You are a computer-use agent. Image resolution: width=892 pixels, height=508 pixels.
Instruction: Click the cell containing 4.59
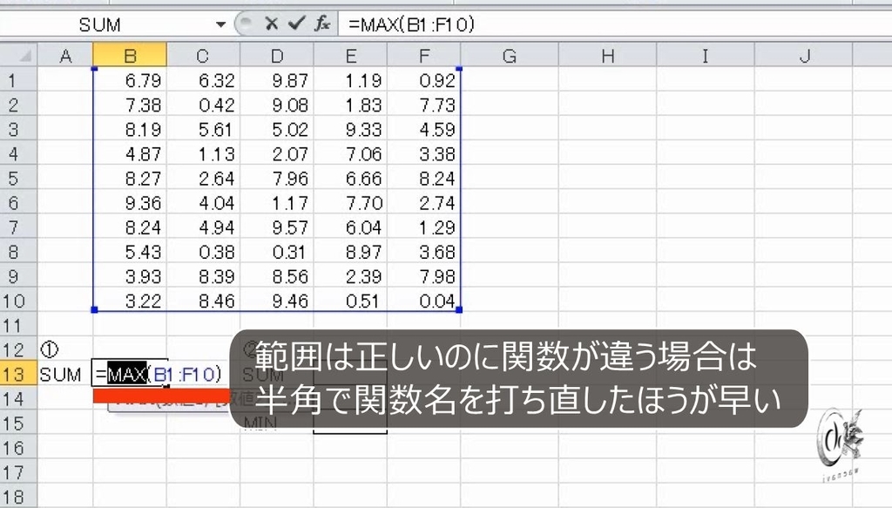424,129
